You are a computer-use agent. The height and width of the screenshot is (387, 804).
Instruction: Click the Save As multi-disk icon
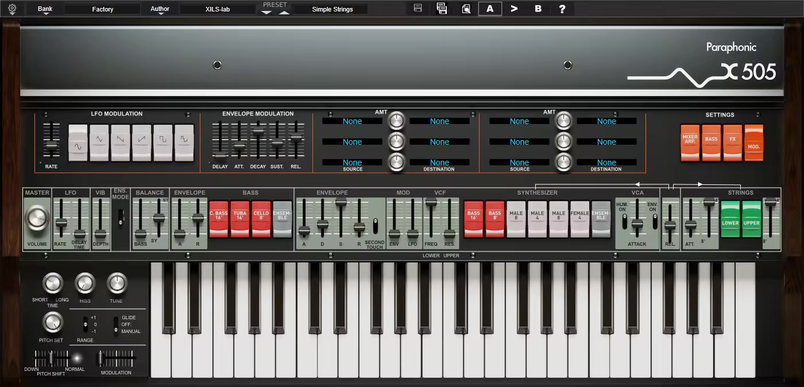(442, 9)
